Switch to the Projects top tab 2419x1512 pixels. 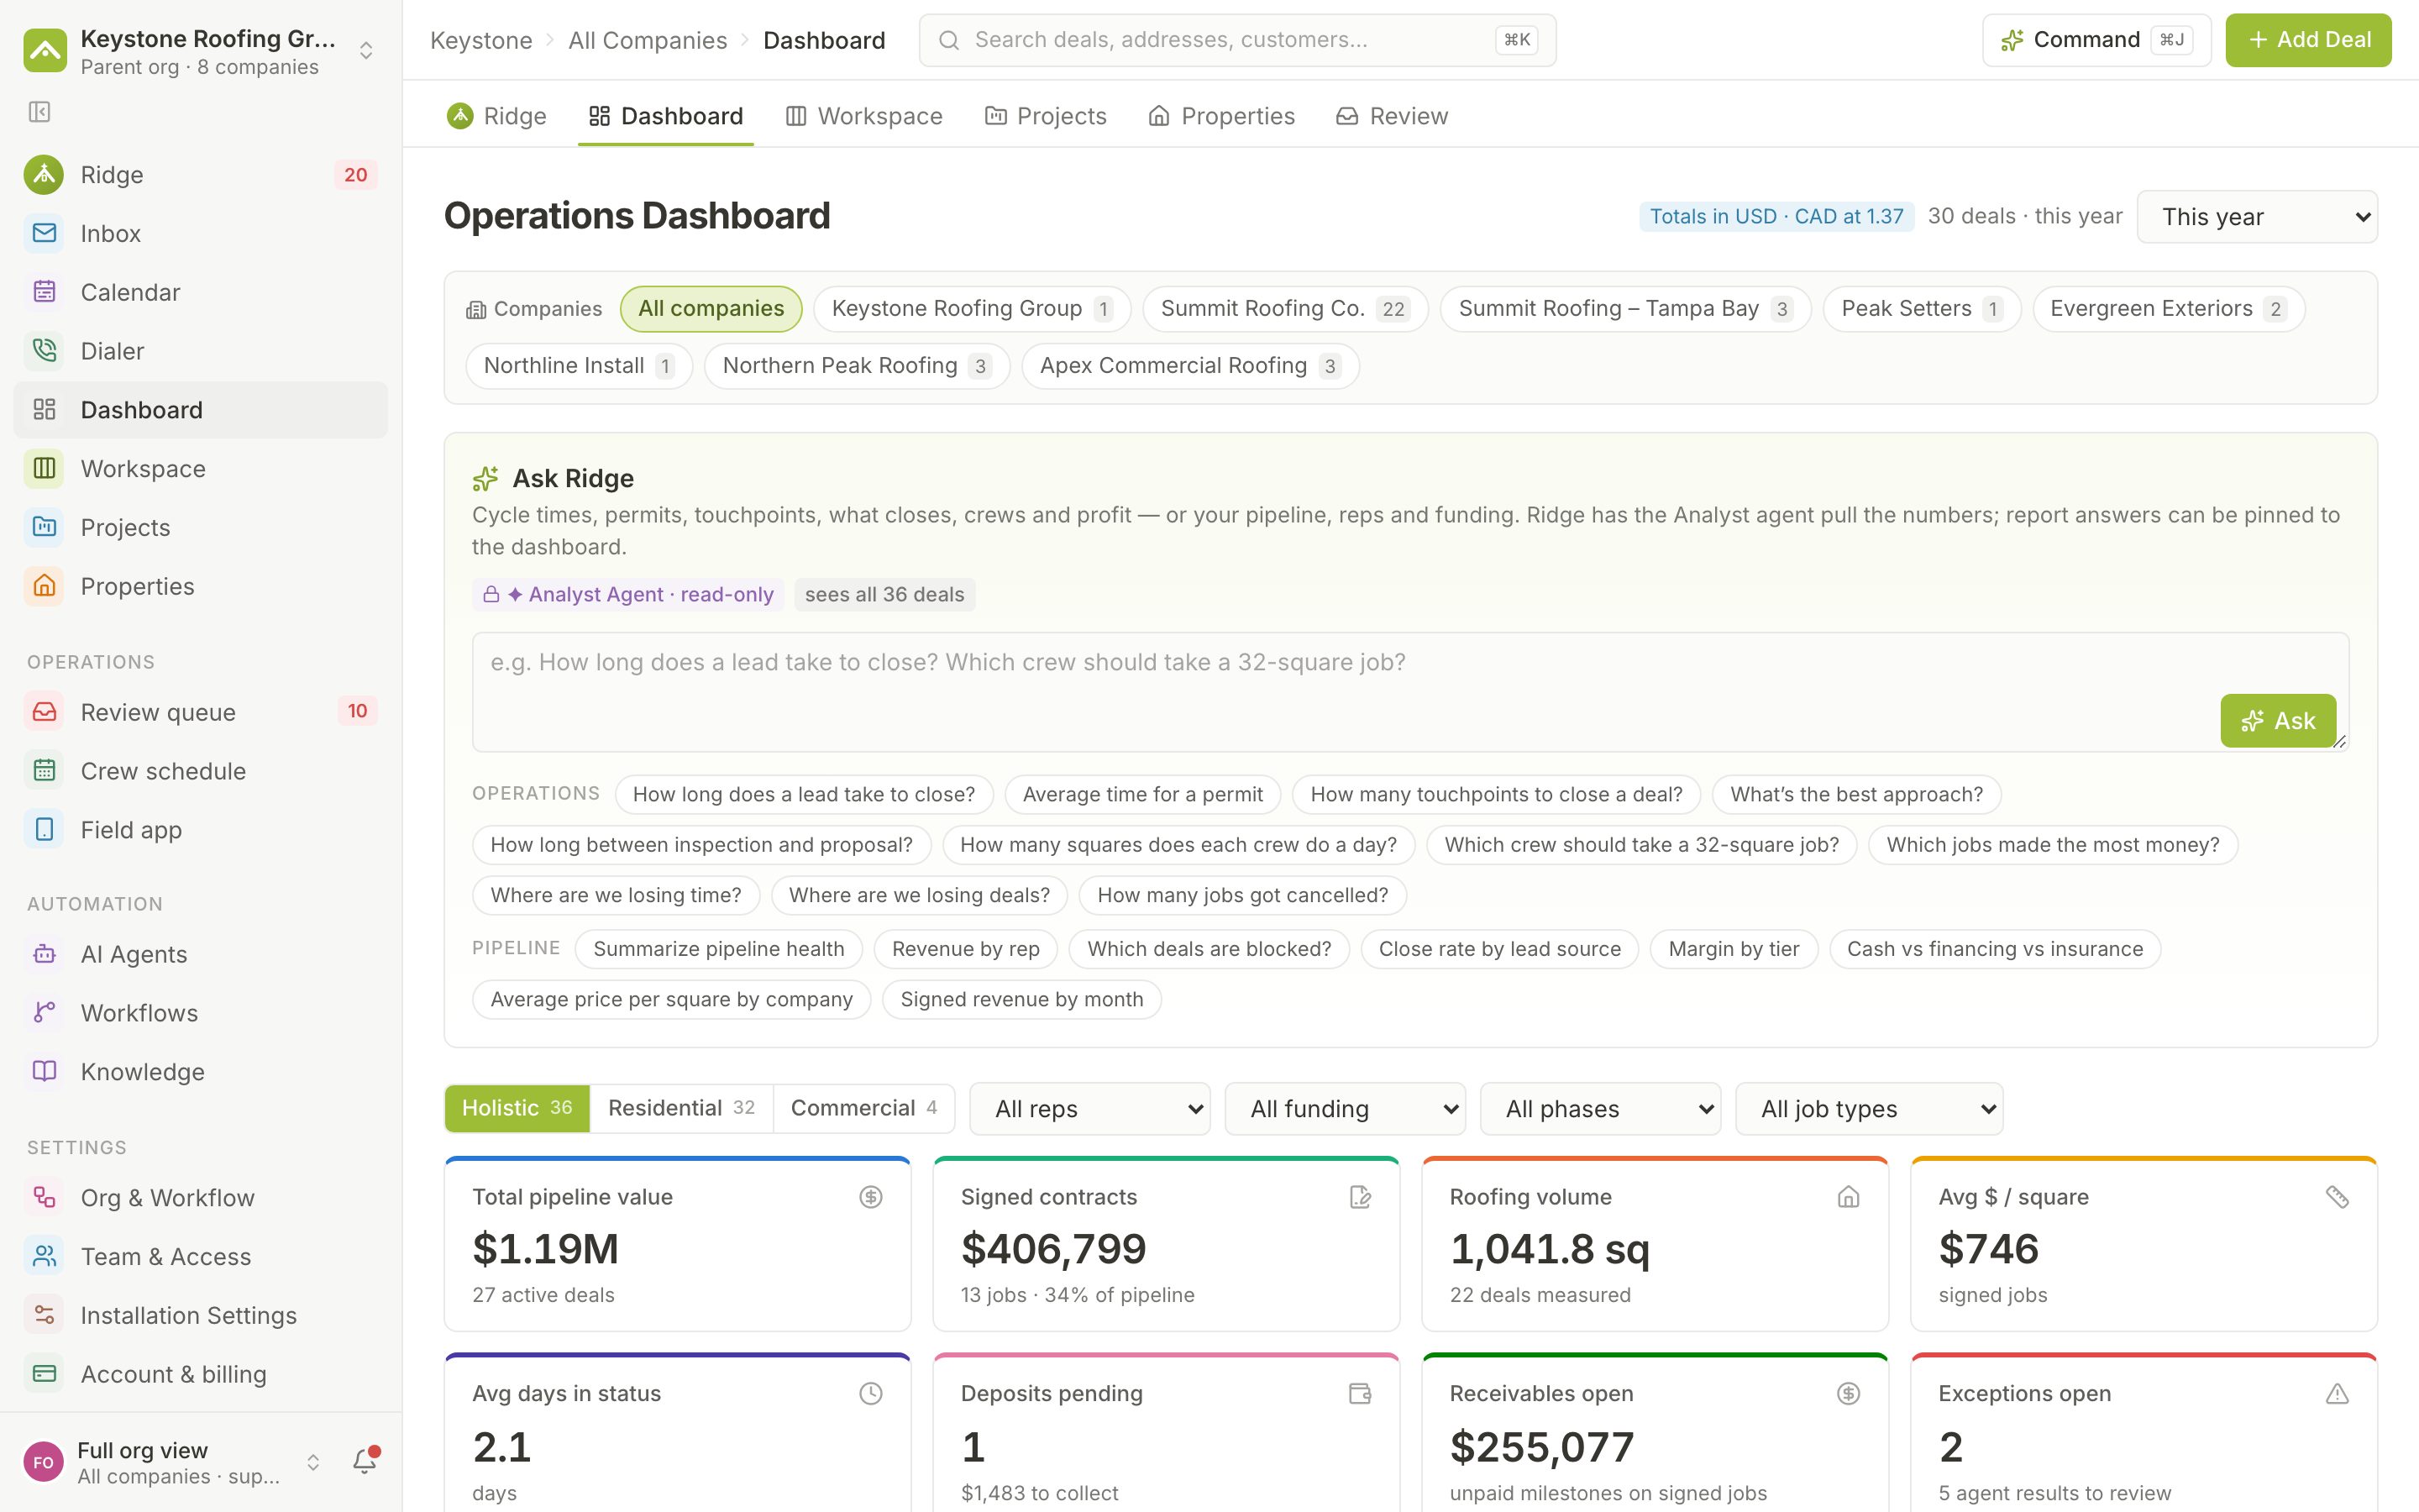coord(1046,117)
